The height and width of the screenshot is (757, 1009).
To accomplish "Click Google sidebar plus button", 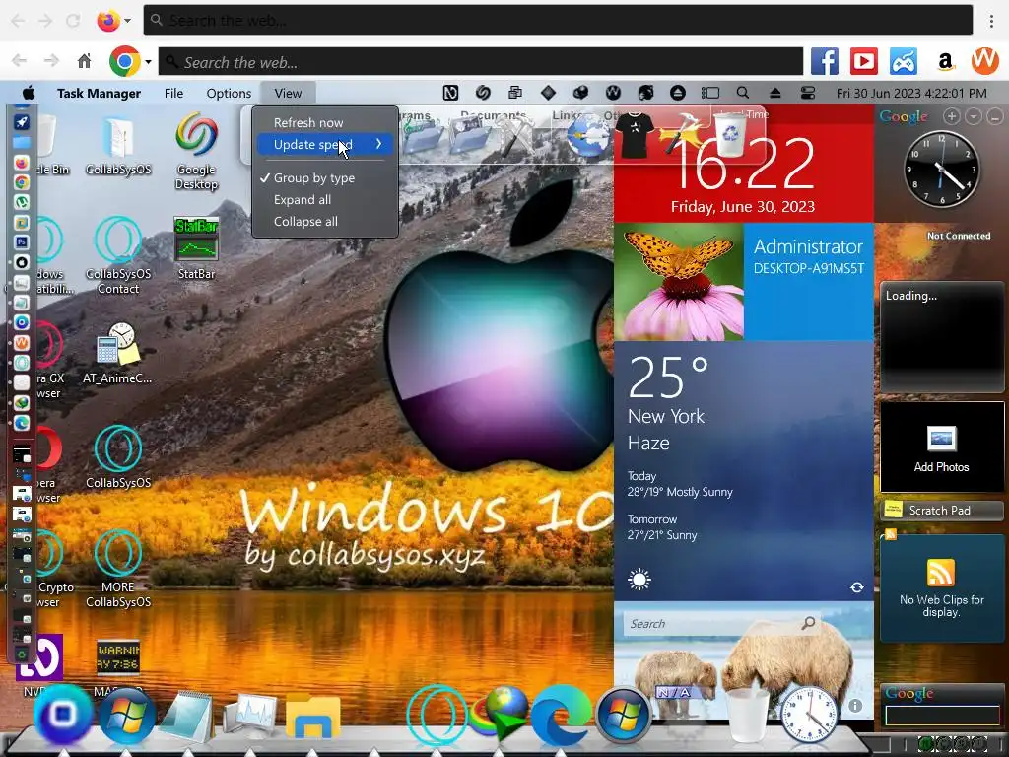I will point(952,116).
